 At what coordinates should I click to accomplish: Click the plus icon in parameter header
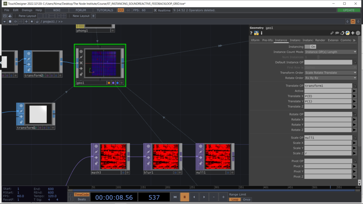click(353, 33)
